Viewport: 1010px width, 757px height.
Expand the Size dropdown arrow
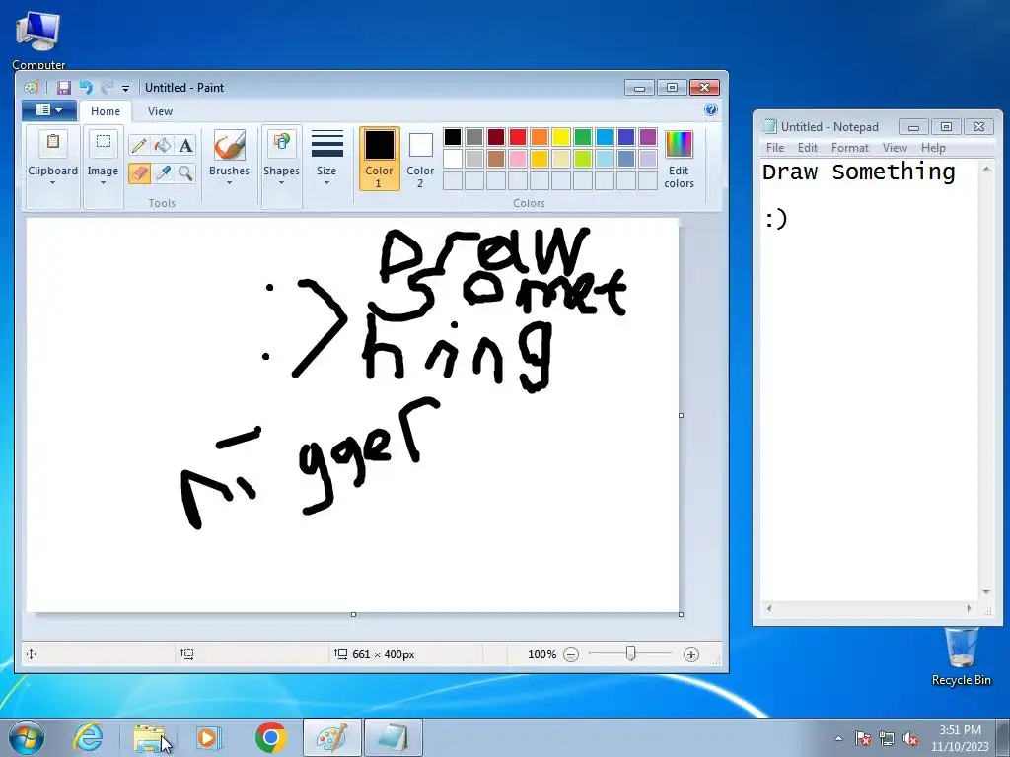(x=326, y=182)
